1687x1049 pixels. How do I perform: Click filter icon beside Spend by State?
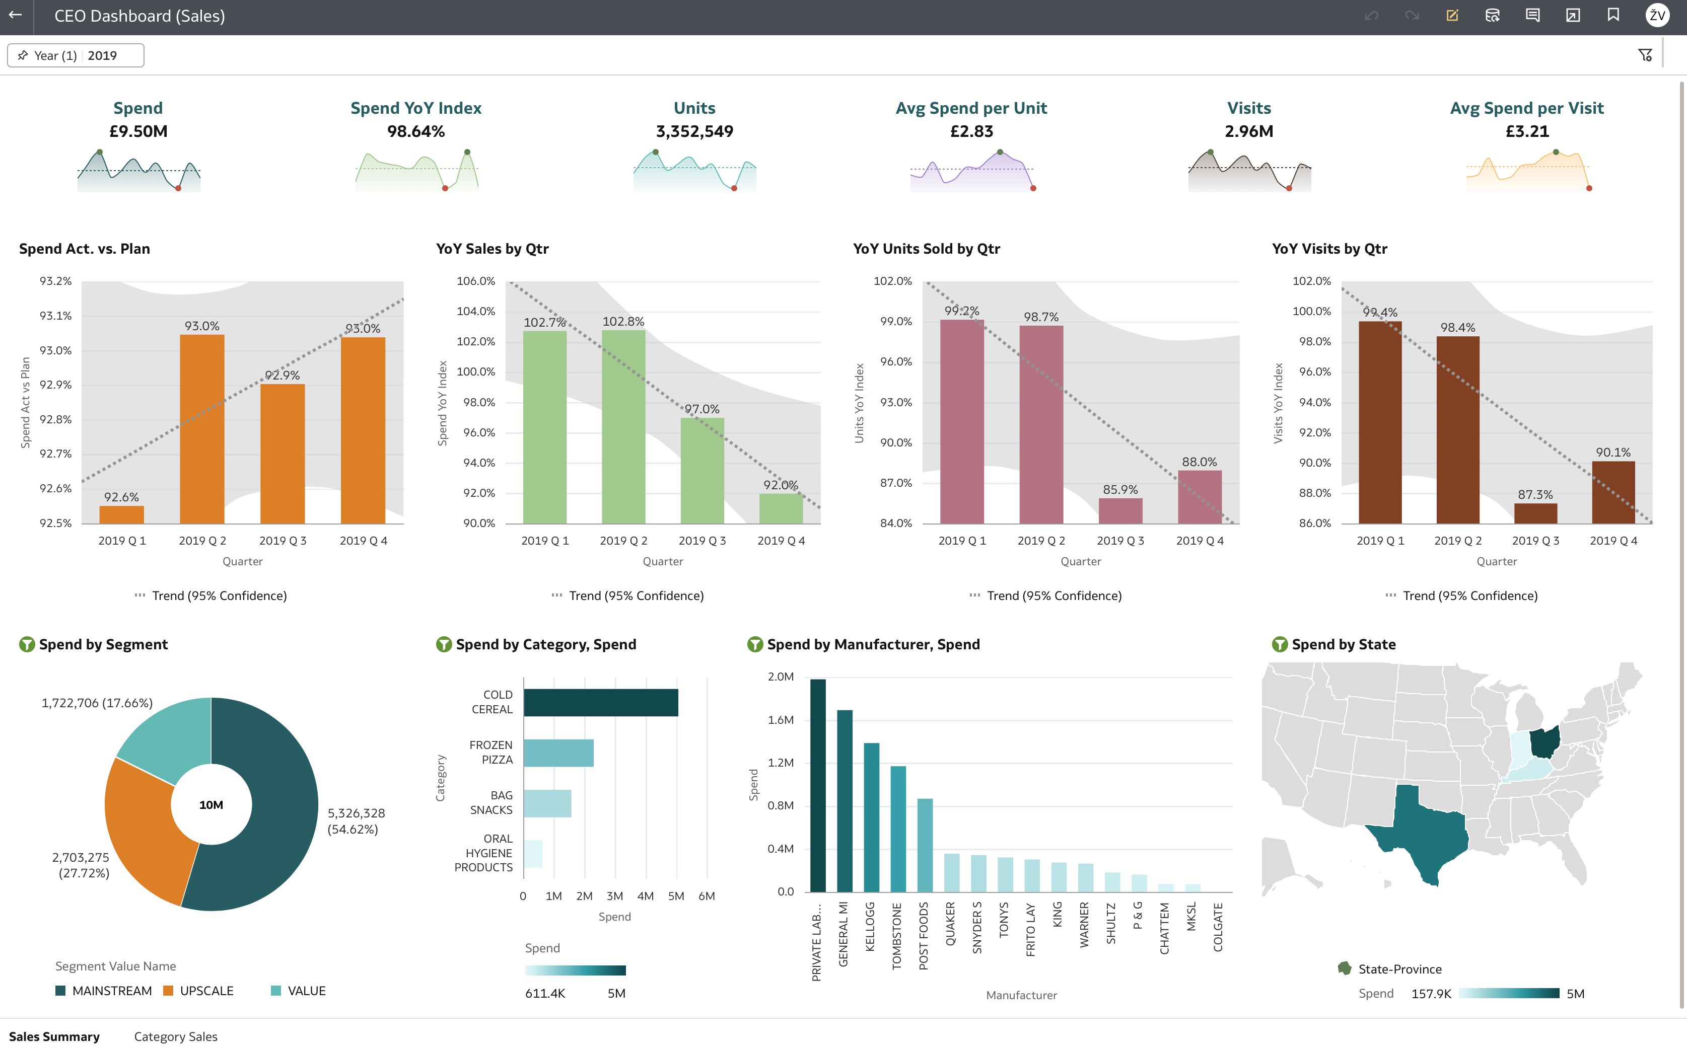(1280, 644)
